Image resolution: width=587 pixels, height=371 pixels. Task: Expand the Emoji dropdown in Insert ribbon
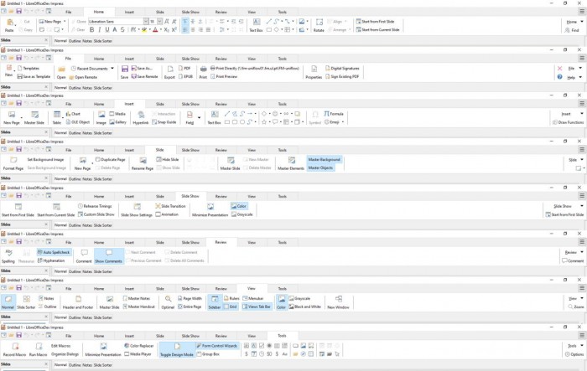coord(342,122)
